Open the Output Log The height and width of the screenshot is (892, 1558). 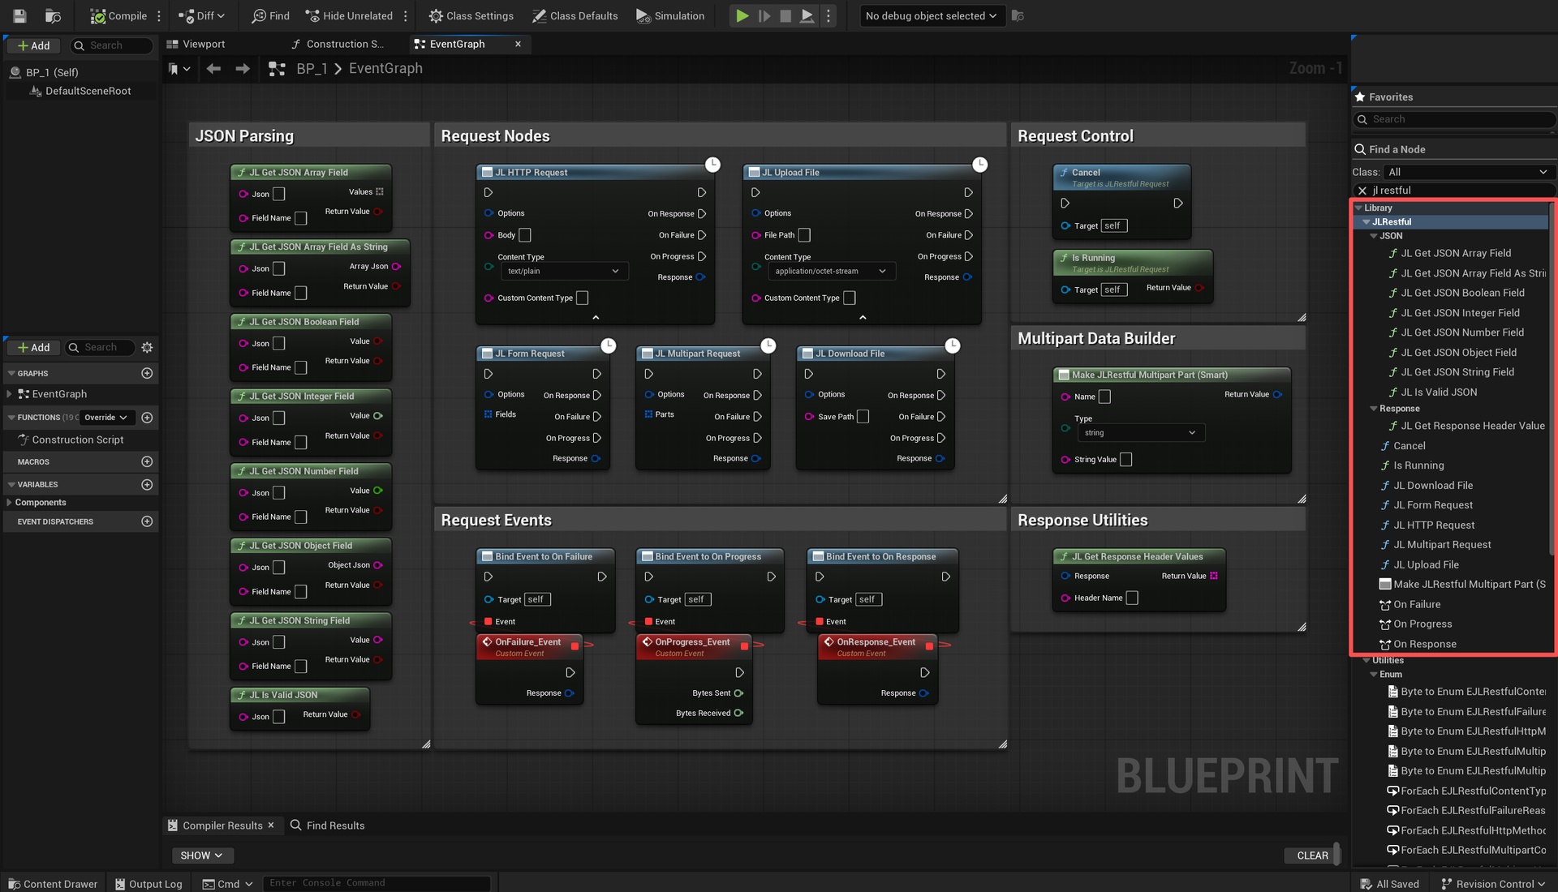point(148,884)
